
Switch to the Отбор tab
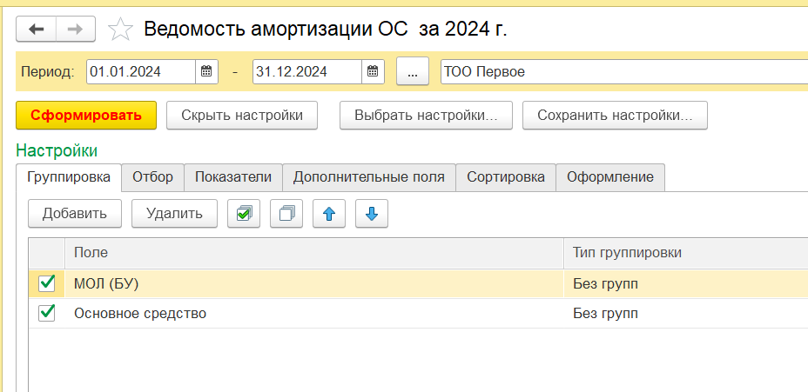(x=152, y=177)
